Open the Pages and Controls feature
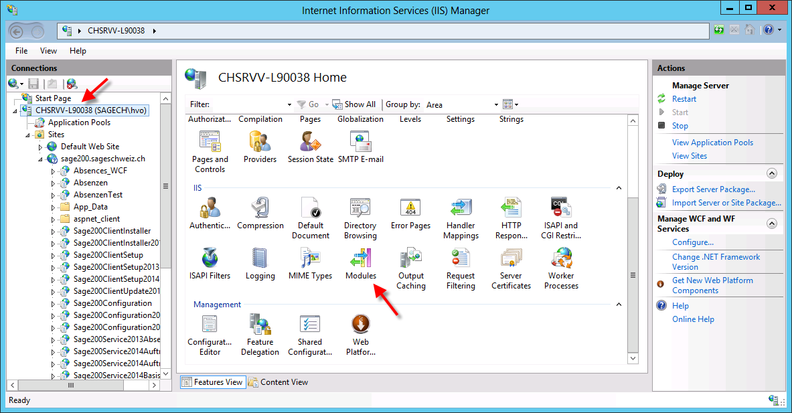The image size is (792, 413). click(210, 151)
